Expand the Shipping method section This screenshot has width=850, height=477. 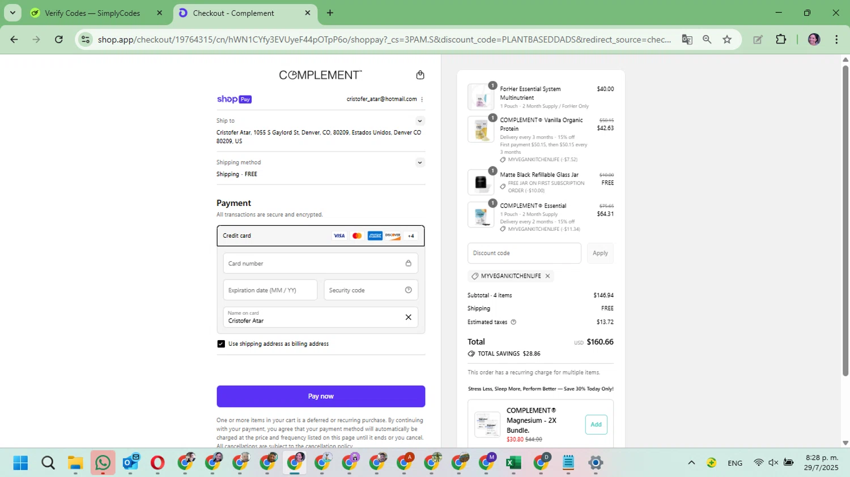tap(420, 162)
